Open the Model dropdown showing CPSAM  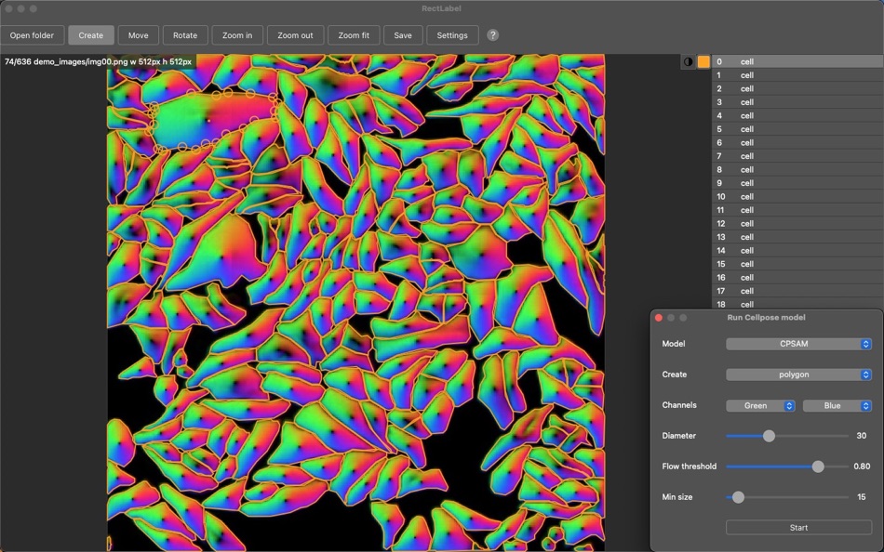point(798,344)
